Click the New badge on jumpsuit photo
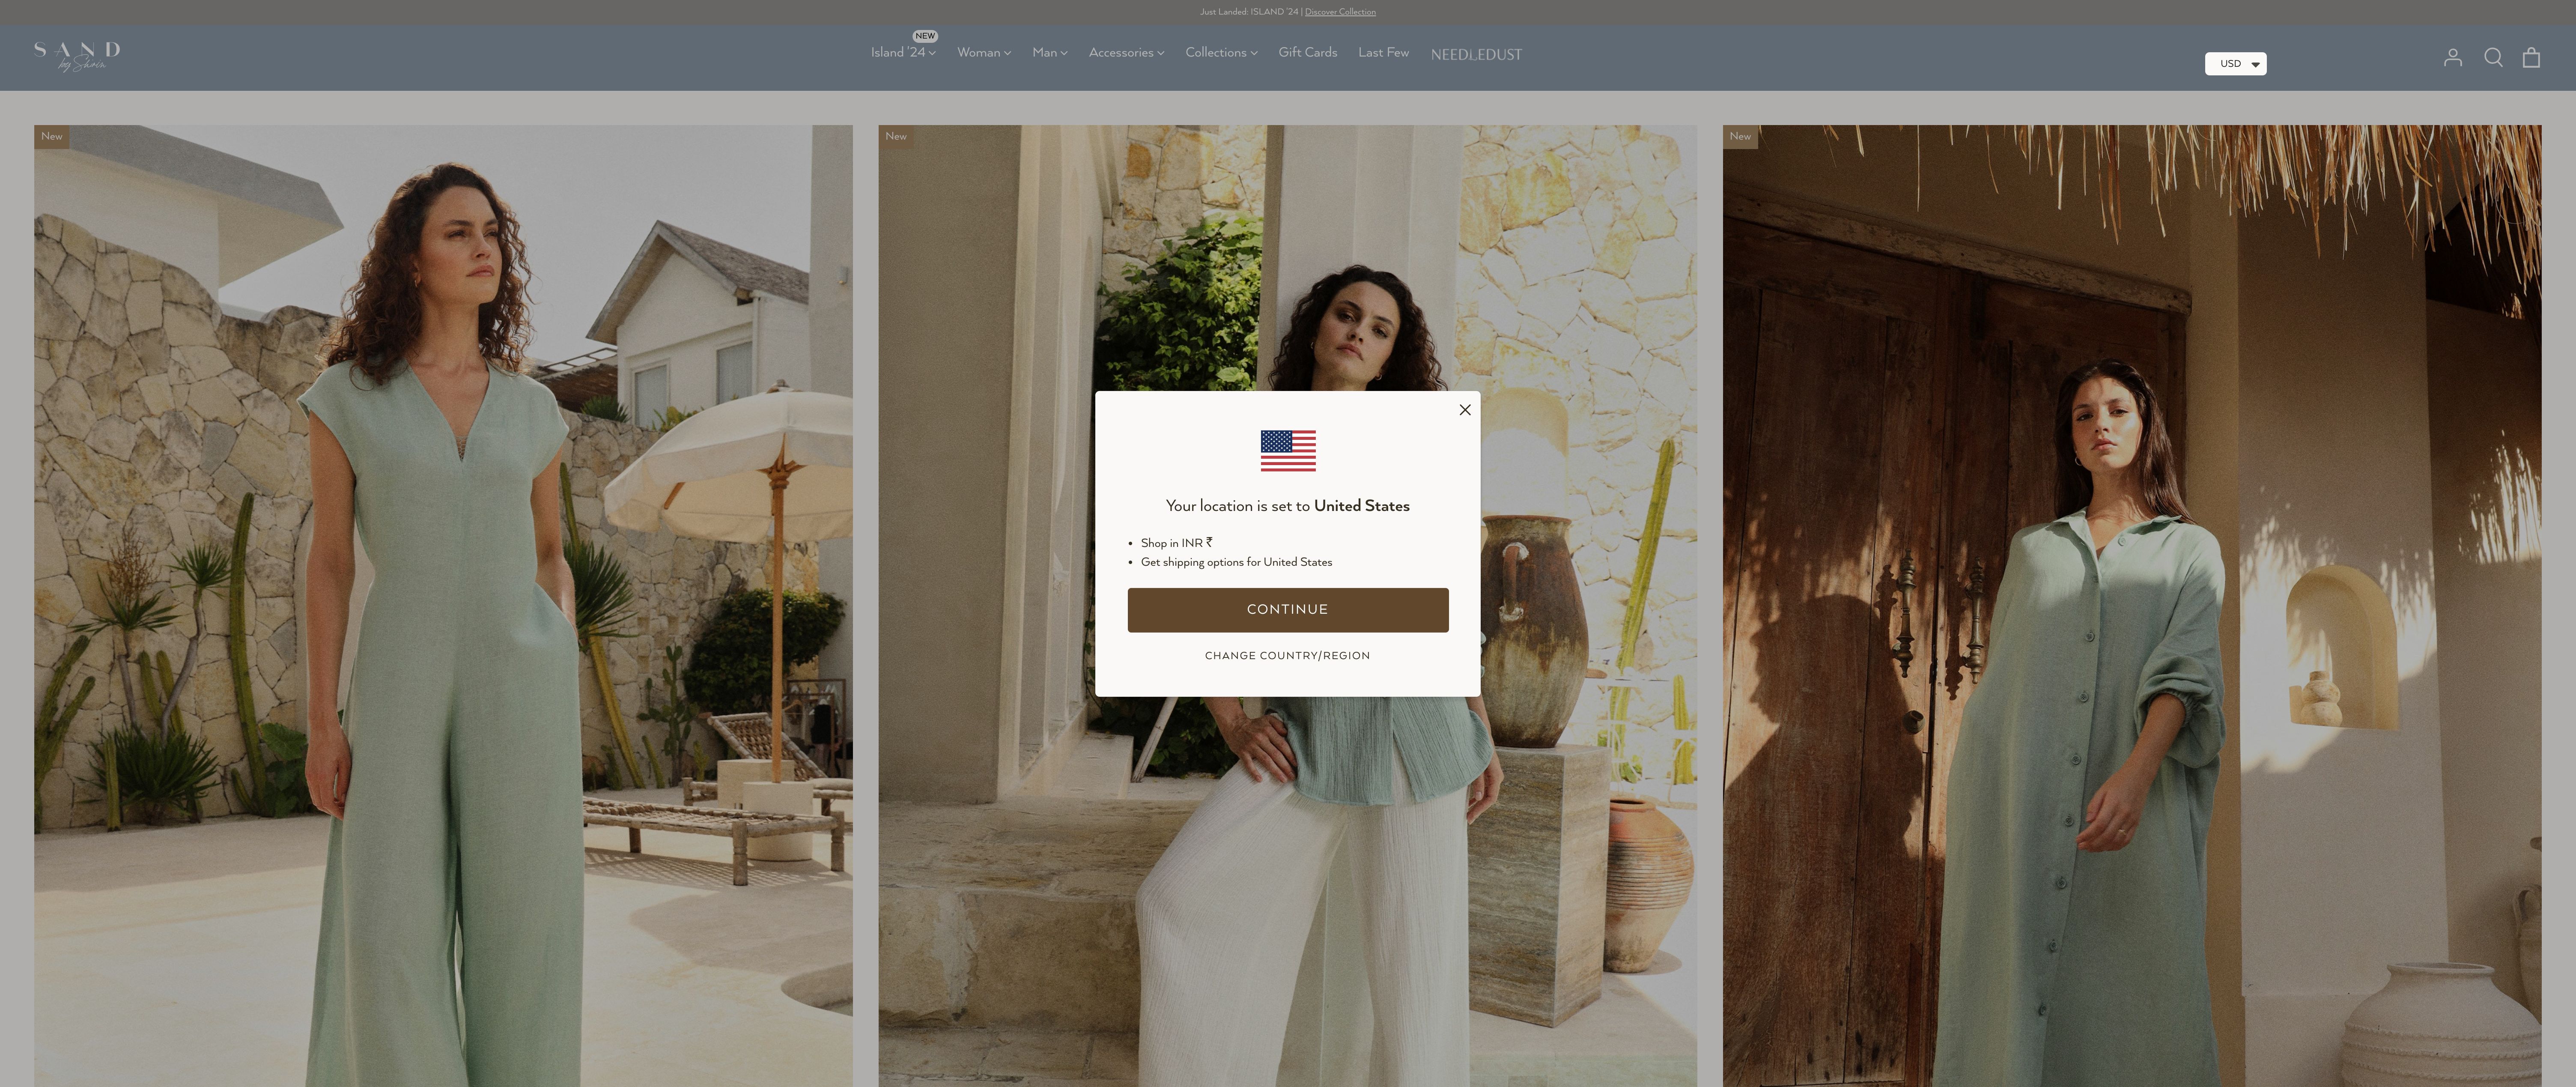Screen dimensions: 2576x1087 [x=52, y=136]
